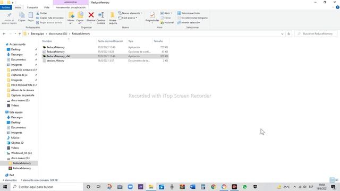Switch to the Inicio ribbon tab

click(18, 7)
